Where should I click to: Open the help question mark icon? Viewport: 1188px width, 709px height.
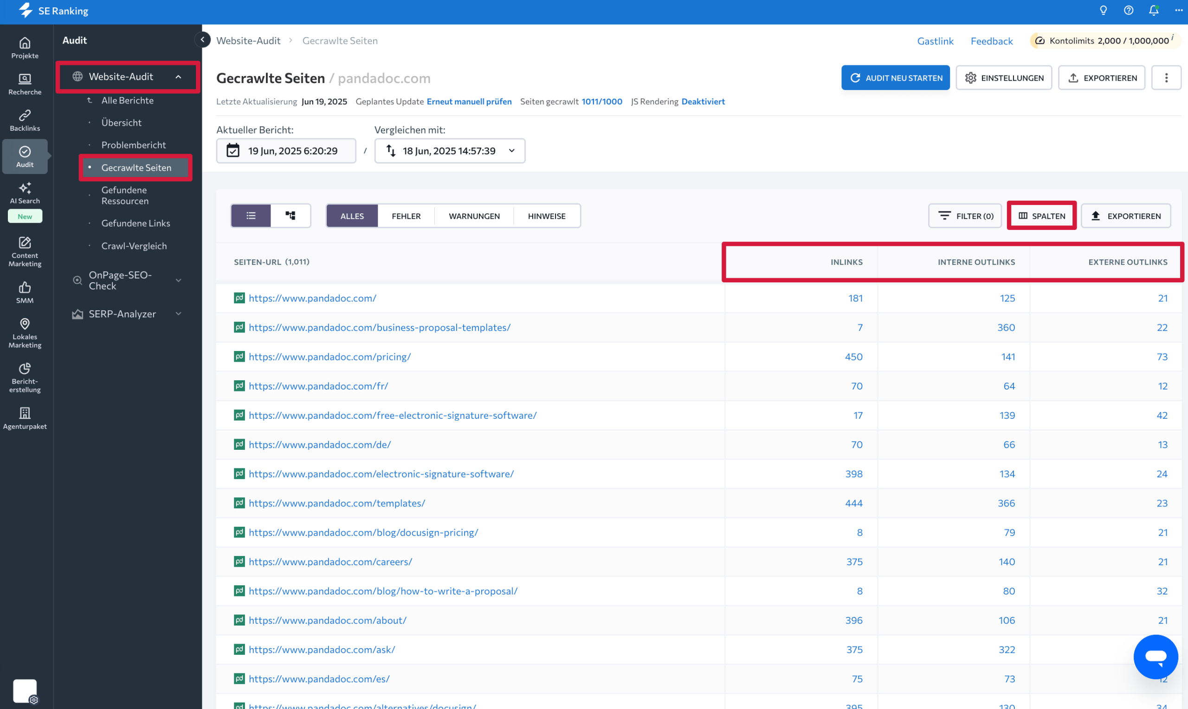click(1129, 11)
